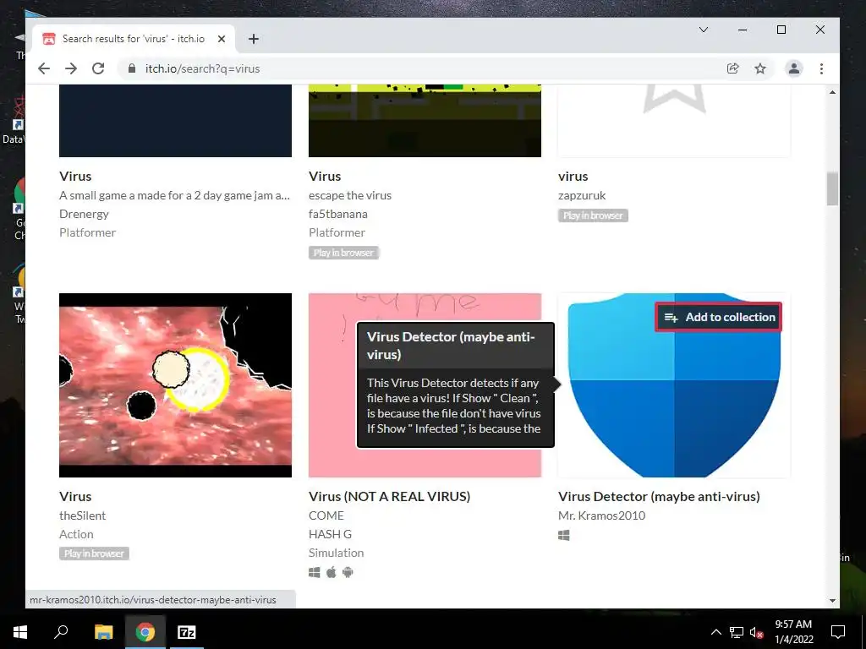Show hidden system tray icons
The width and height of the screenshot is (866, 649).
715,632
